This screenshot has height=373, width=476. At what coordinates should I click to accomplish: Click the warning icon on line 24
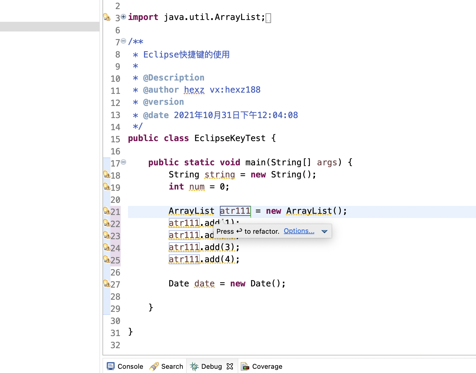point(107,247)
